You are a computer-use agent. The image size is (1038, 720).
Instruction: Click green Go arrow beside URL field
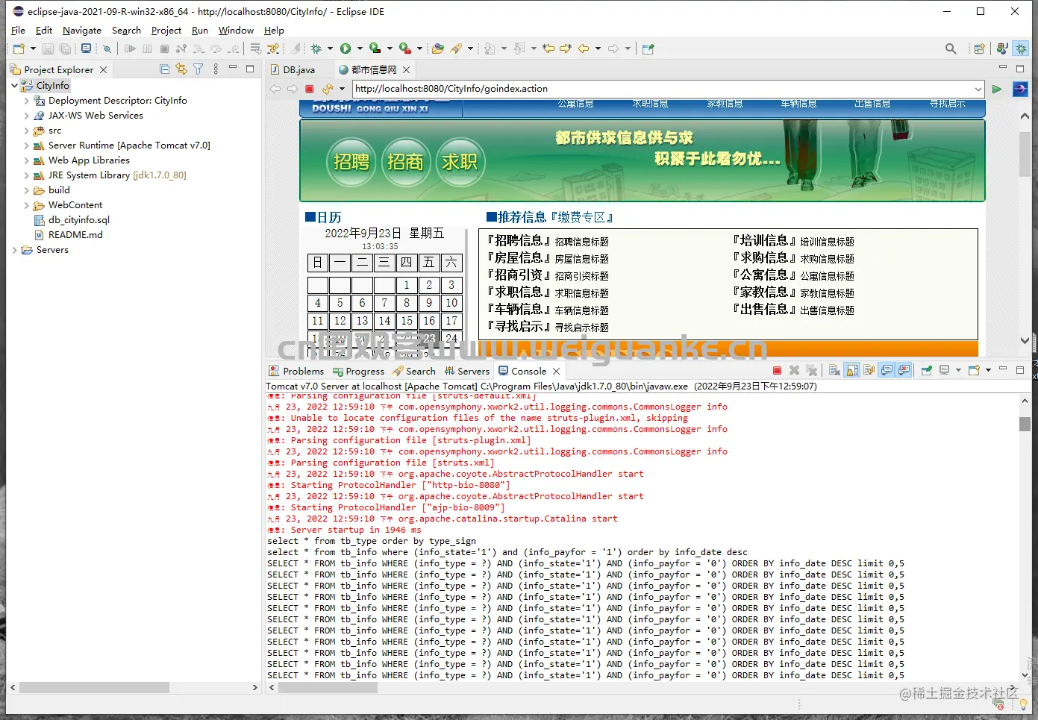click(996, 89)
